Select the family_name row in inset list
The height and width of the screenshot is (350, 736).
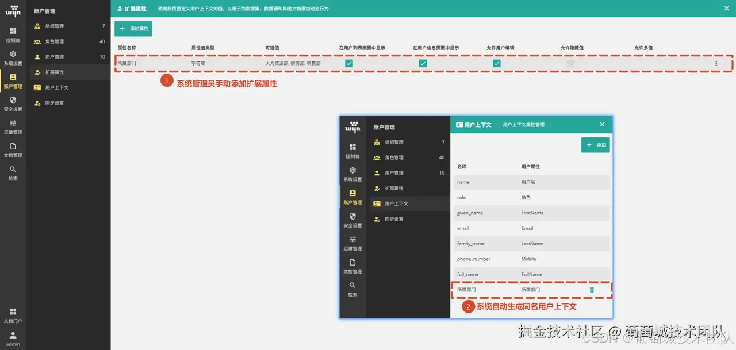pos(532,244)
